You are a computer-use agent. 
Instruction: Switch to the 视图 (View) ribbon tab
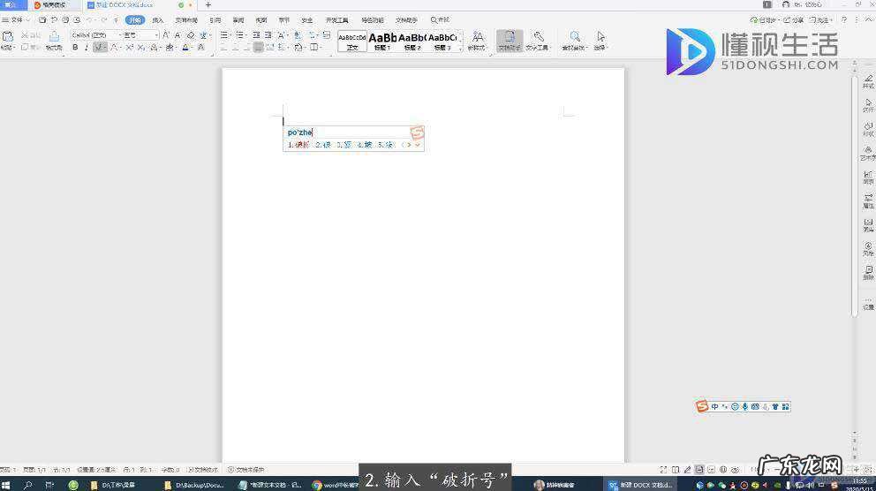[261, 19]
